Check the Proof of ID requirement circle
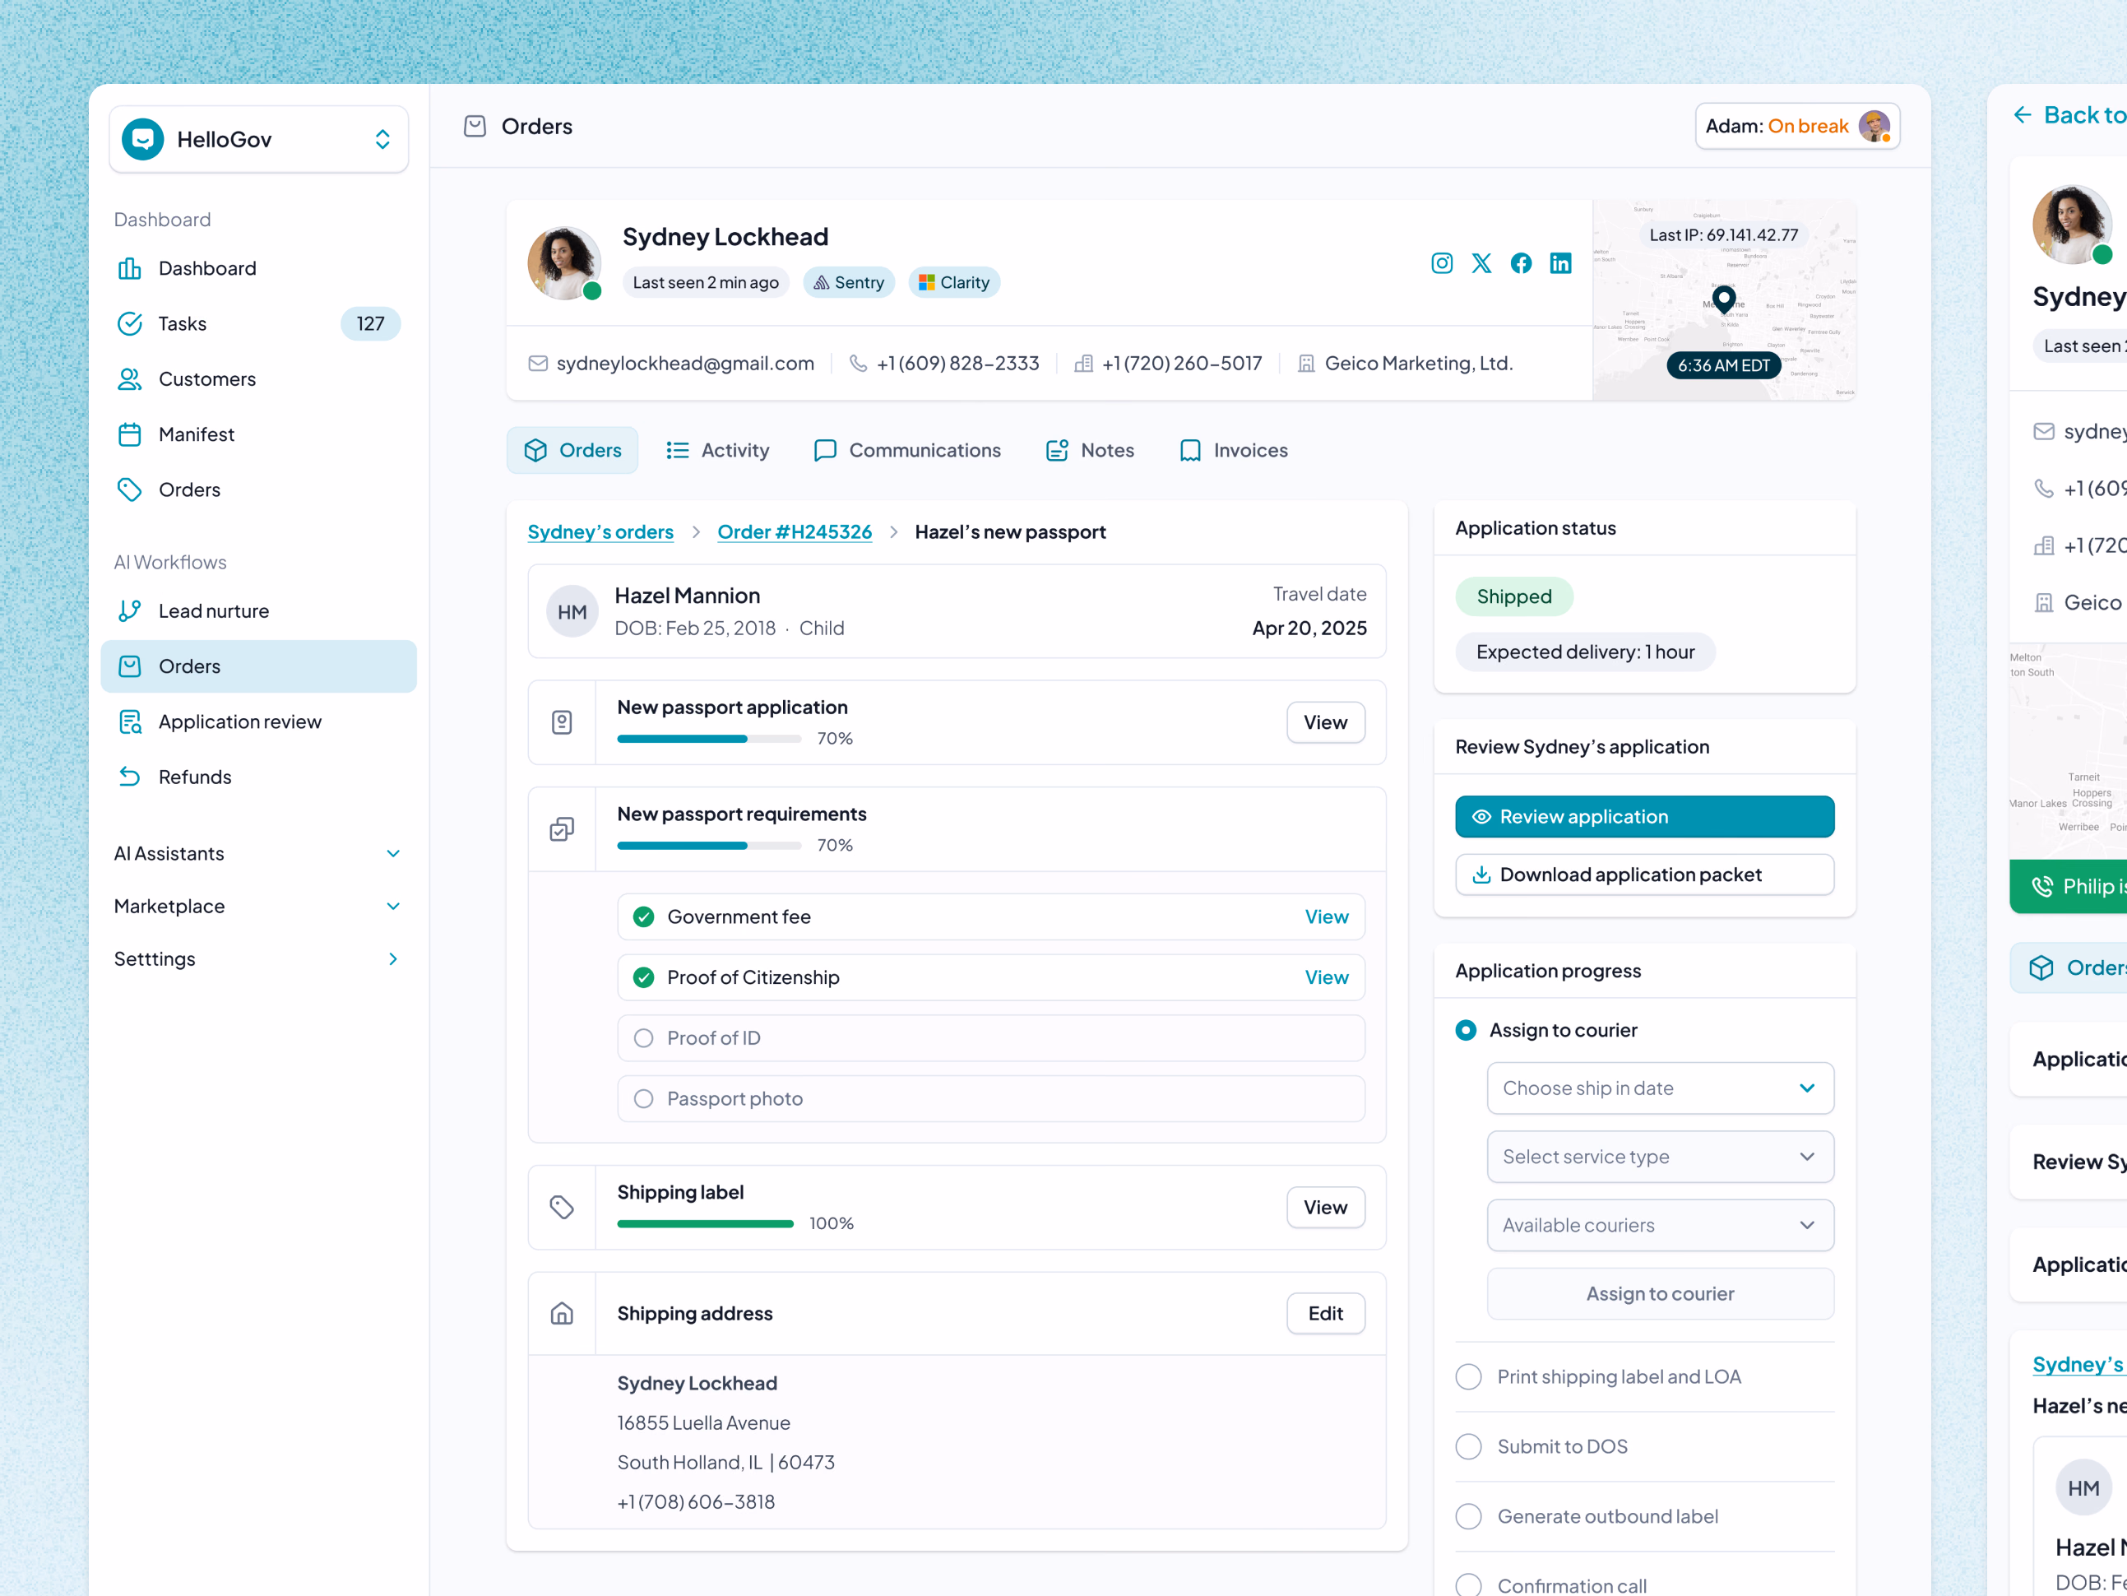 (643, 1038)
